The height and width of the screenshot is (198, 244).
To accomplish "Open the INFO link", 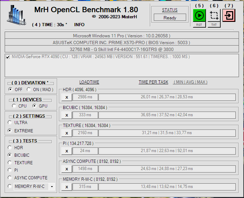I will [x=79, y=25].
